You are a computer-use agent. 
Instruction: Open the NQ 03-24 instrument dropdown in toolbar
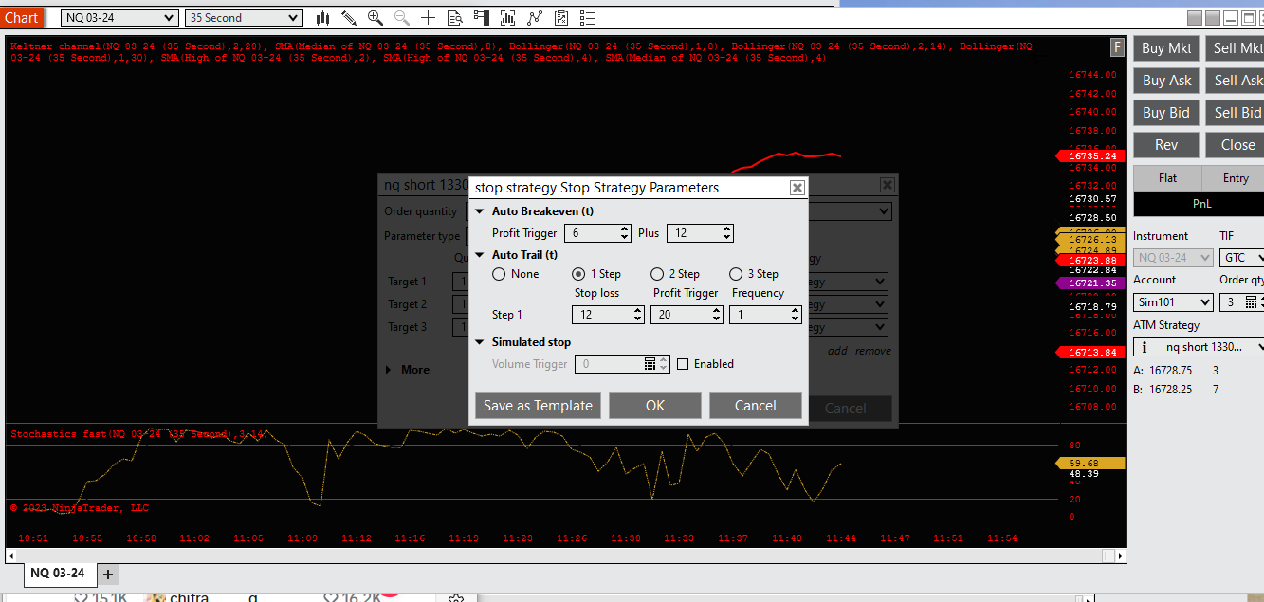(119, 18)
